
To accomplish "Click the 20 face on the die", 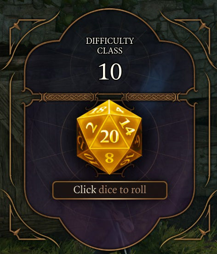I will point(109,136).
